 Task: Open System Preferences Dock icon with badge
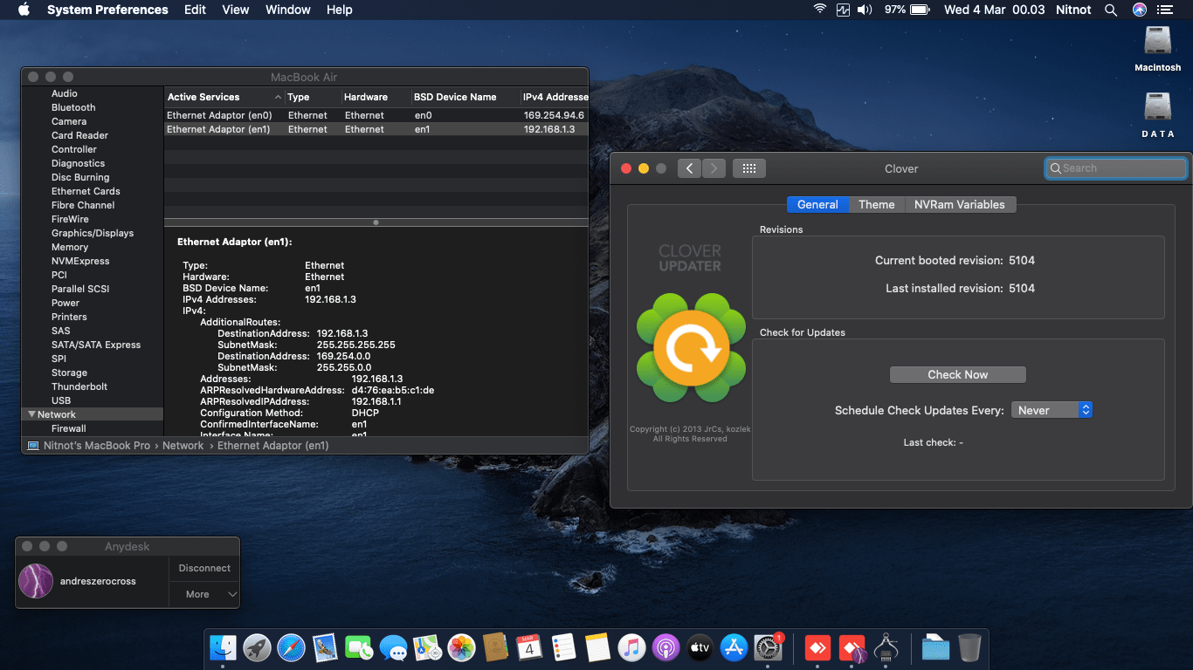(x=768, y=647)
